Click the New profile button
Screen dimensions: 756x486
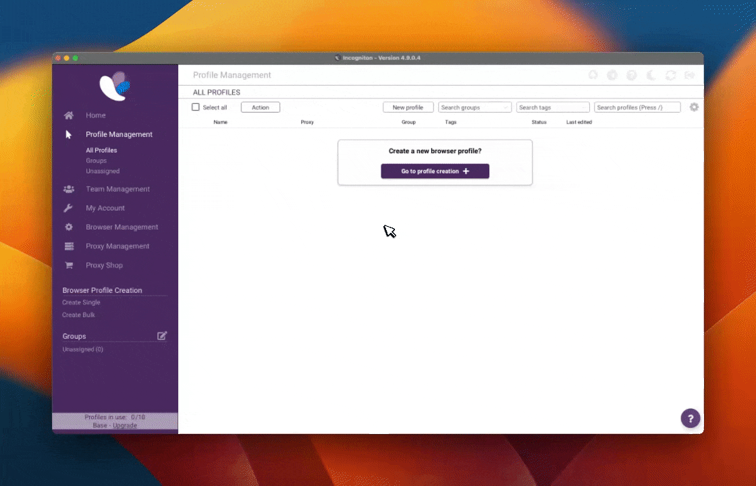[408, 107]
